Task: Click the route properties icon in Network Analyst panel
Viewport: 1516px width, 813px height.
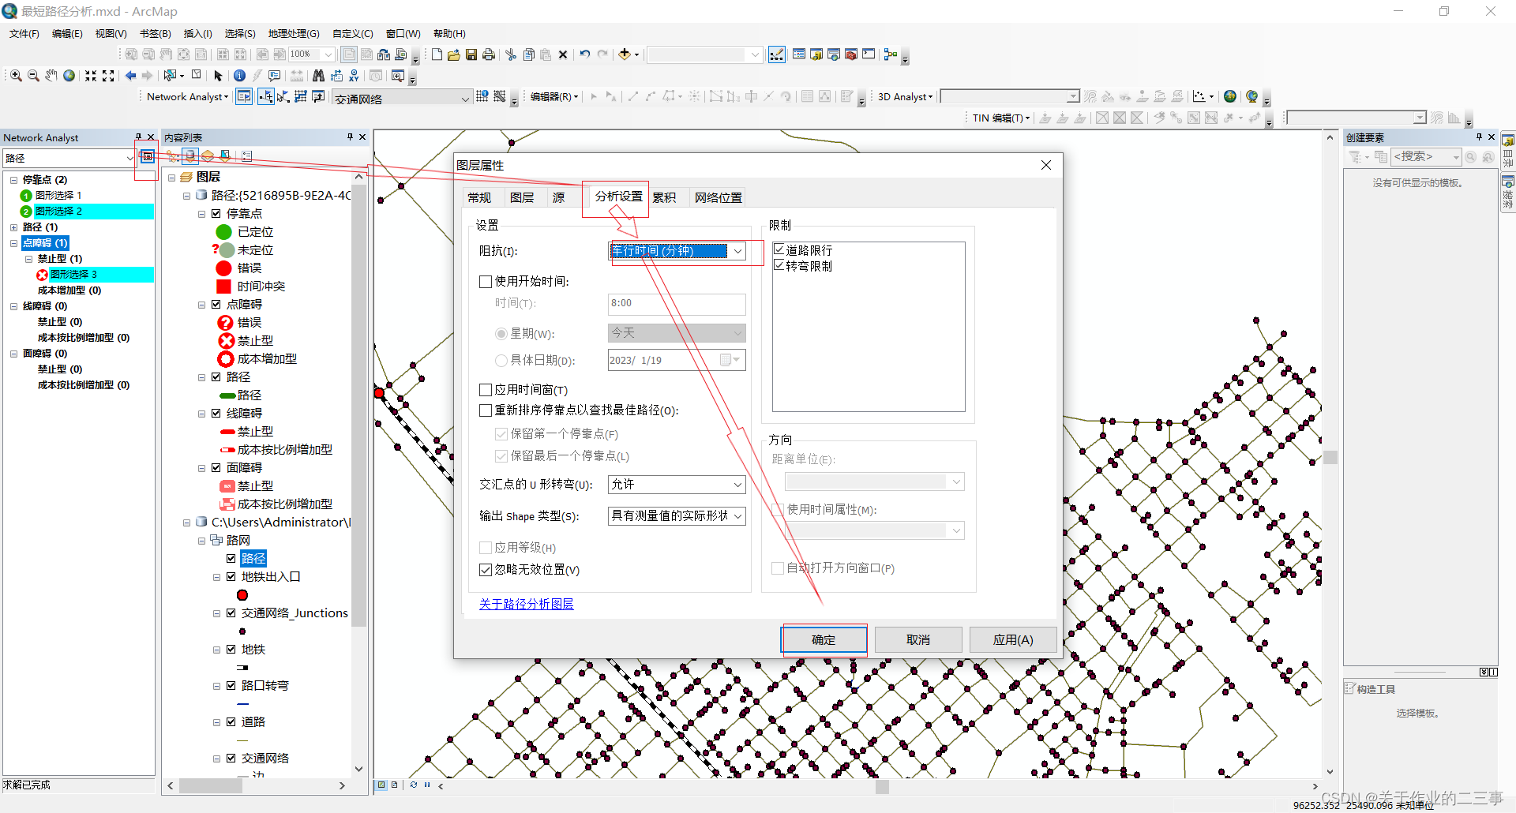Action: pyautogui.click(x=147, y=156)
